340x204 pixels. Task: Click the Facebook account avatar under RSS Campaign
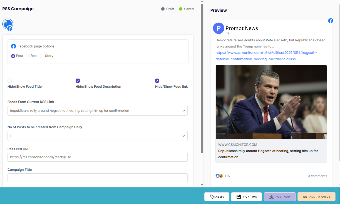8,24
